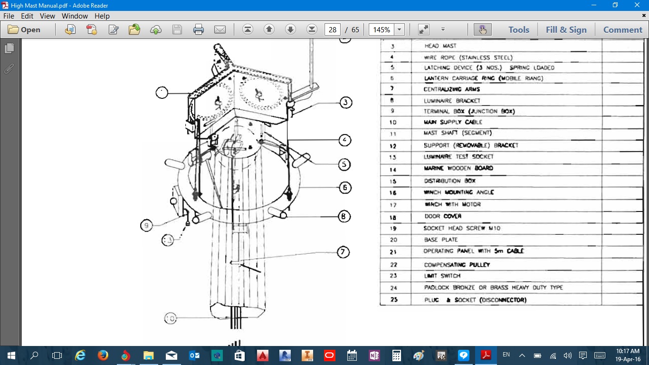
Task: Open the Tools pane
Action: pyautogui.click(x=519, y=29)
